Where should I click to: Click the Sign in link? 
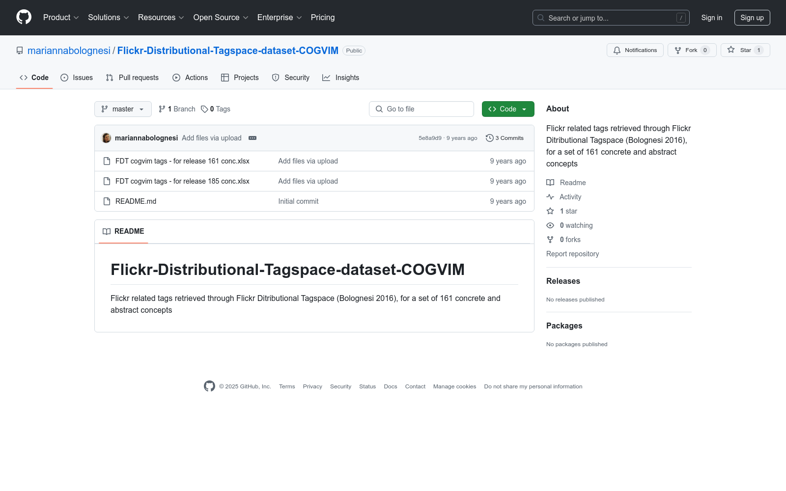712,18
